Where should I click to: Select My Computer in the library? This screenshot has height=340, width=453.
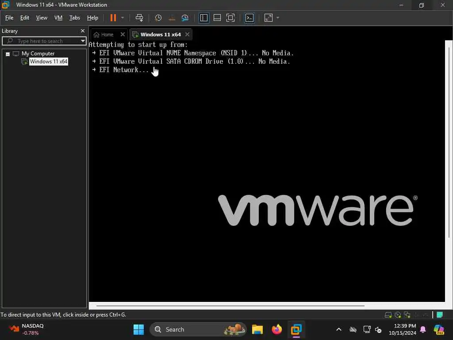click(38, 54)
